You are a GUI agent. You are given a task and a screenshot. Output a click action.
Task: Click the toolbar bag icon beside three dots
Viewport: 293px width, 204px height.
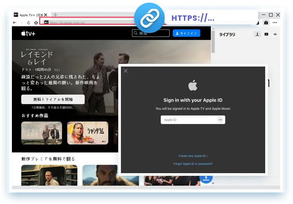pyautogui.click(x=266, y=22)
